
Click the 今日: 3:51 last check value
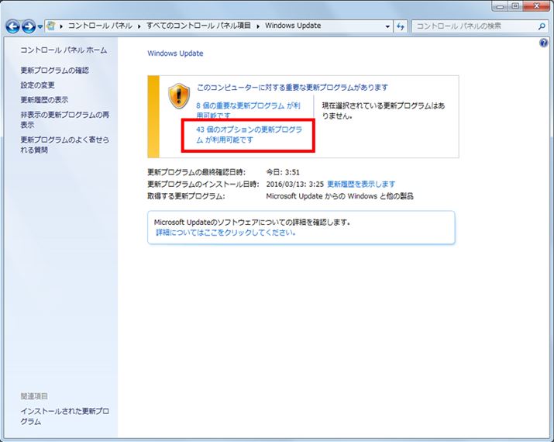(283, 173)
